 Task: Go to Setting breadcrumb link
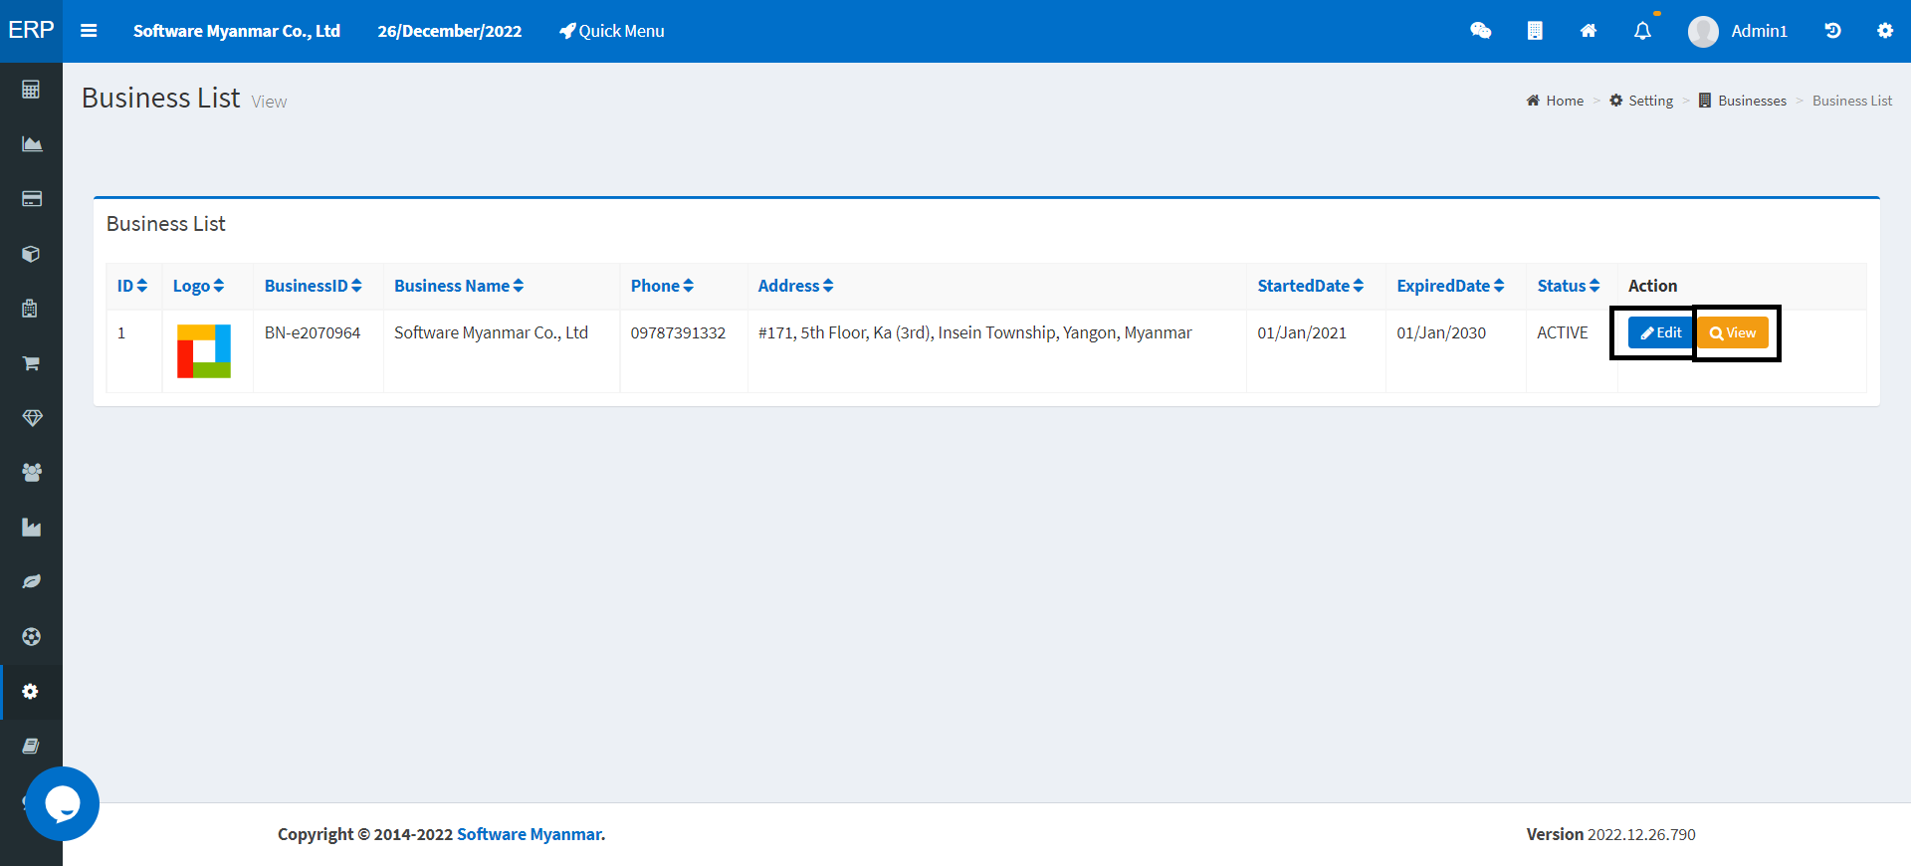[1641, 101]
